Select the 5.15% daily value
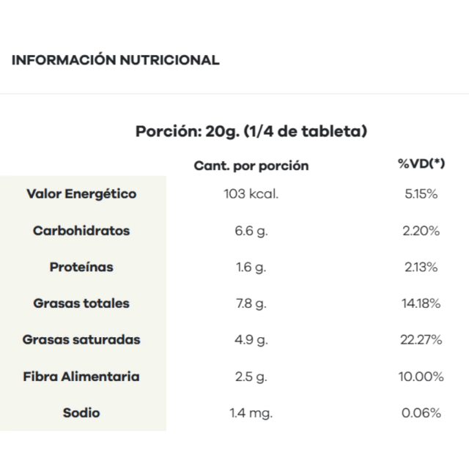Viewport: 469px width, 469px height. pyautogui.click(x=421, y=195)
